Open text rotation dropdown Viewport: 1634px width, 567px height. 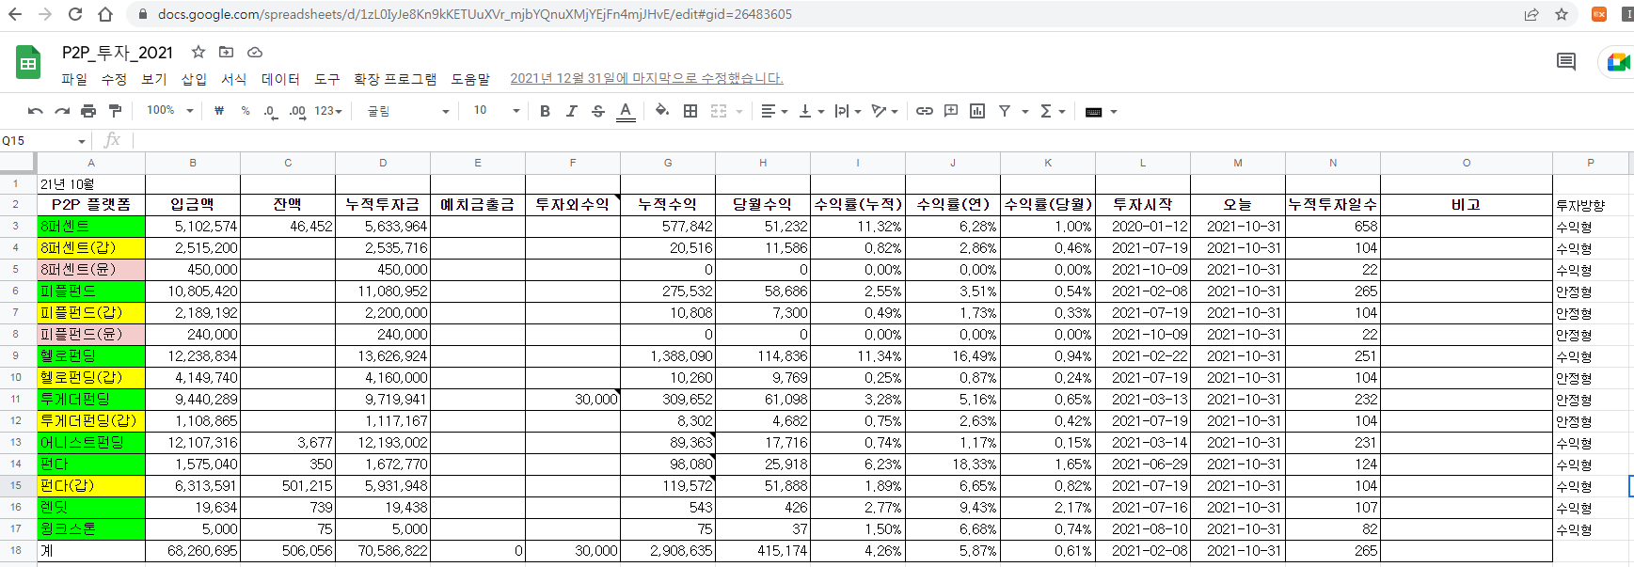click(884, 111)
